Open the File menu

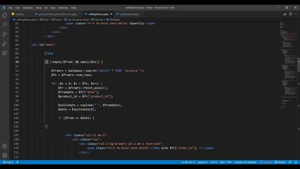pyautogui.click(x=10, y=8)
